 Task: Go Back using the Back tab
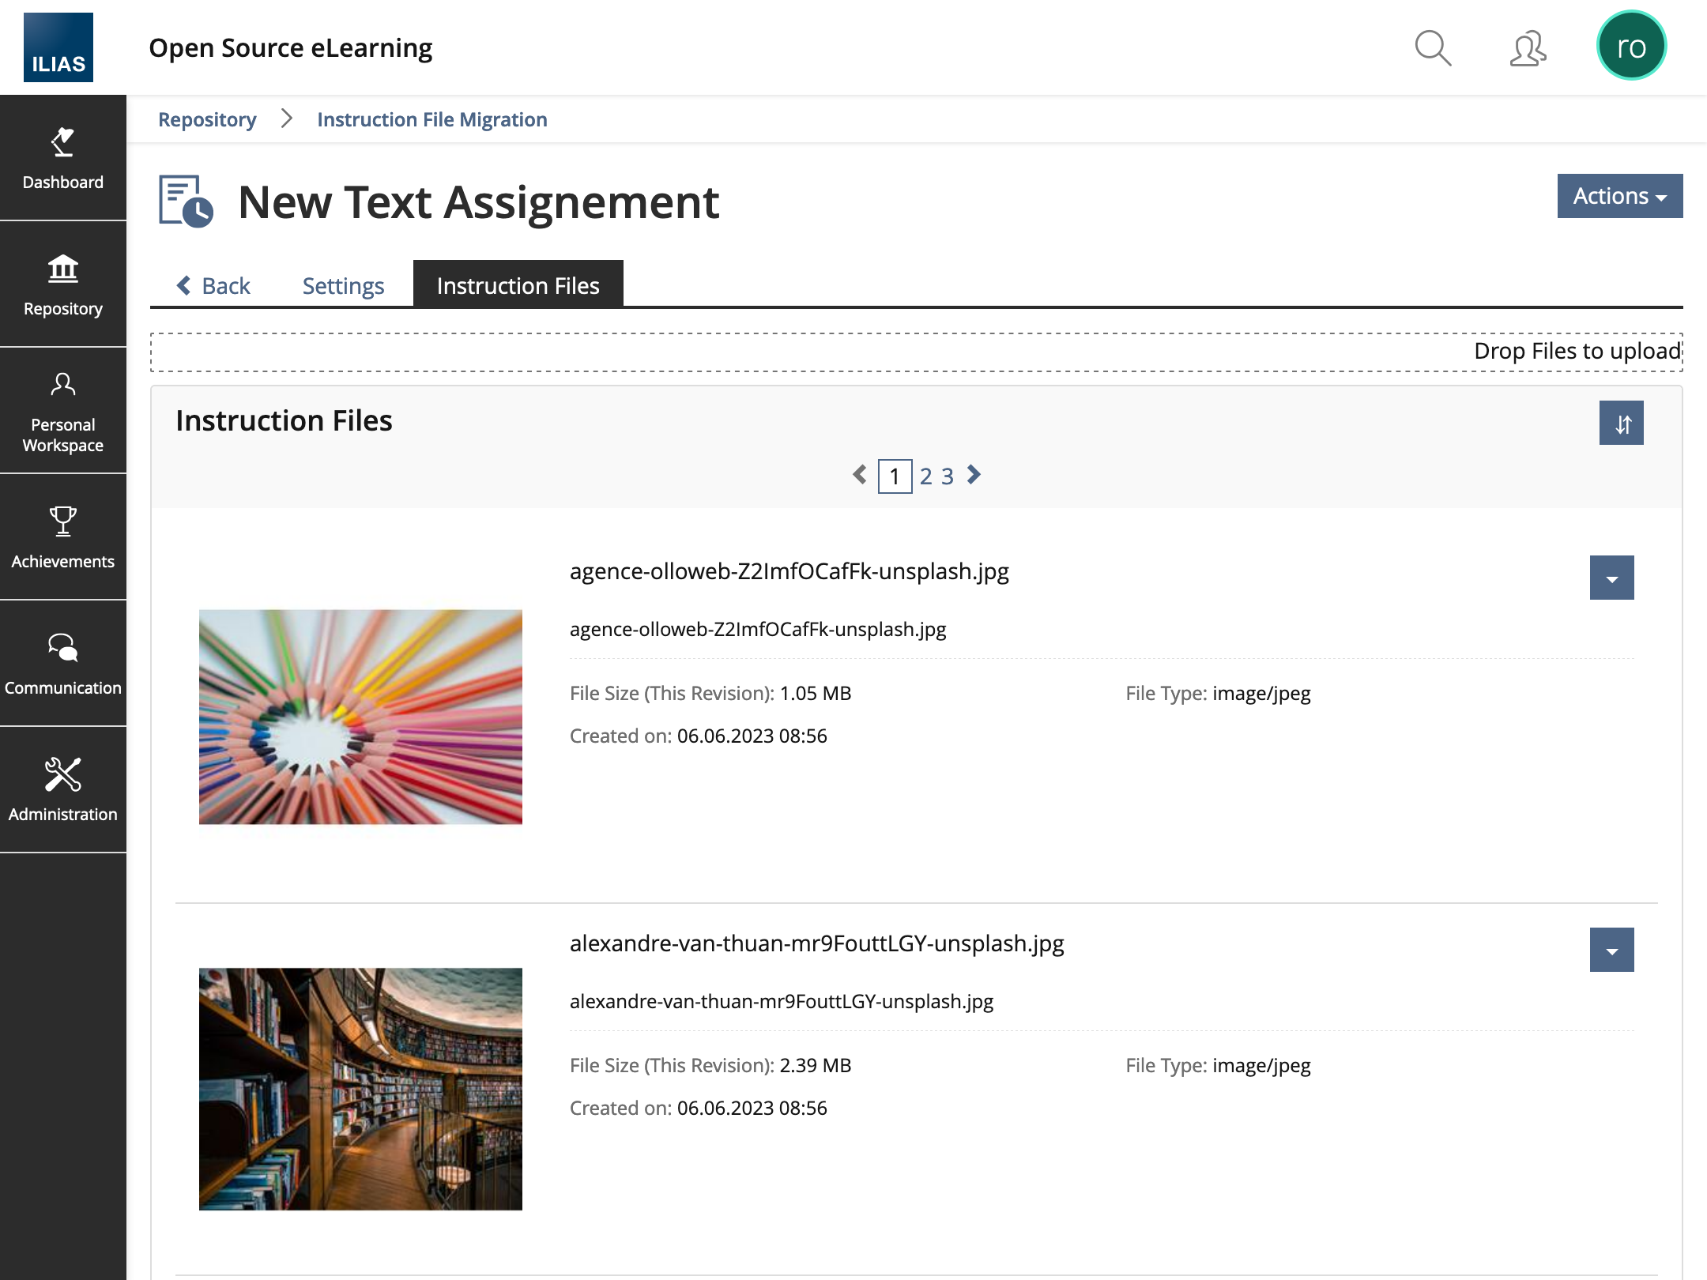(213, 285)
